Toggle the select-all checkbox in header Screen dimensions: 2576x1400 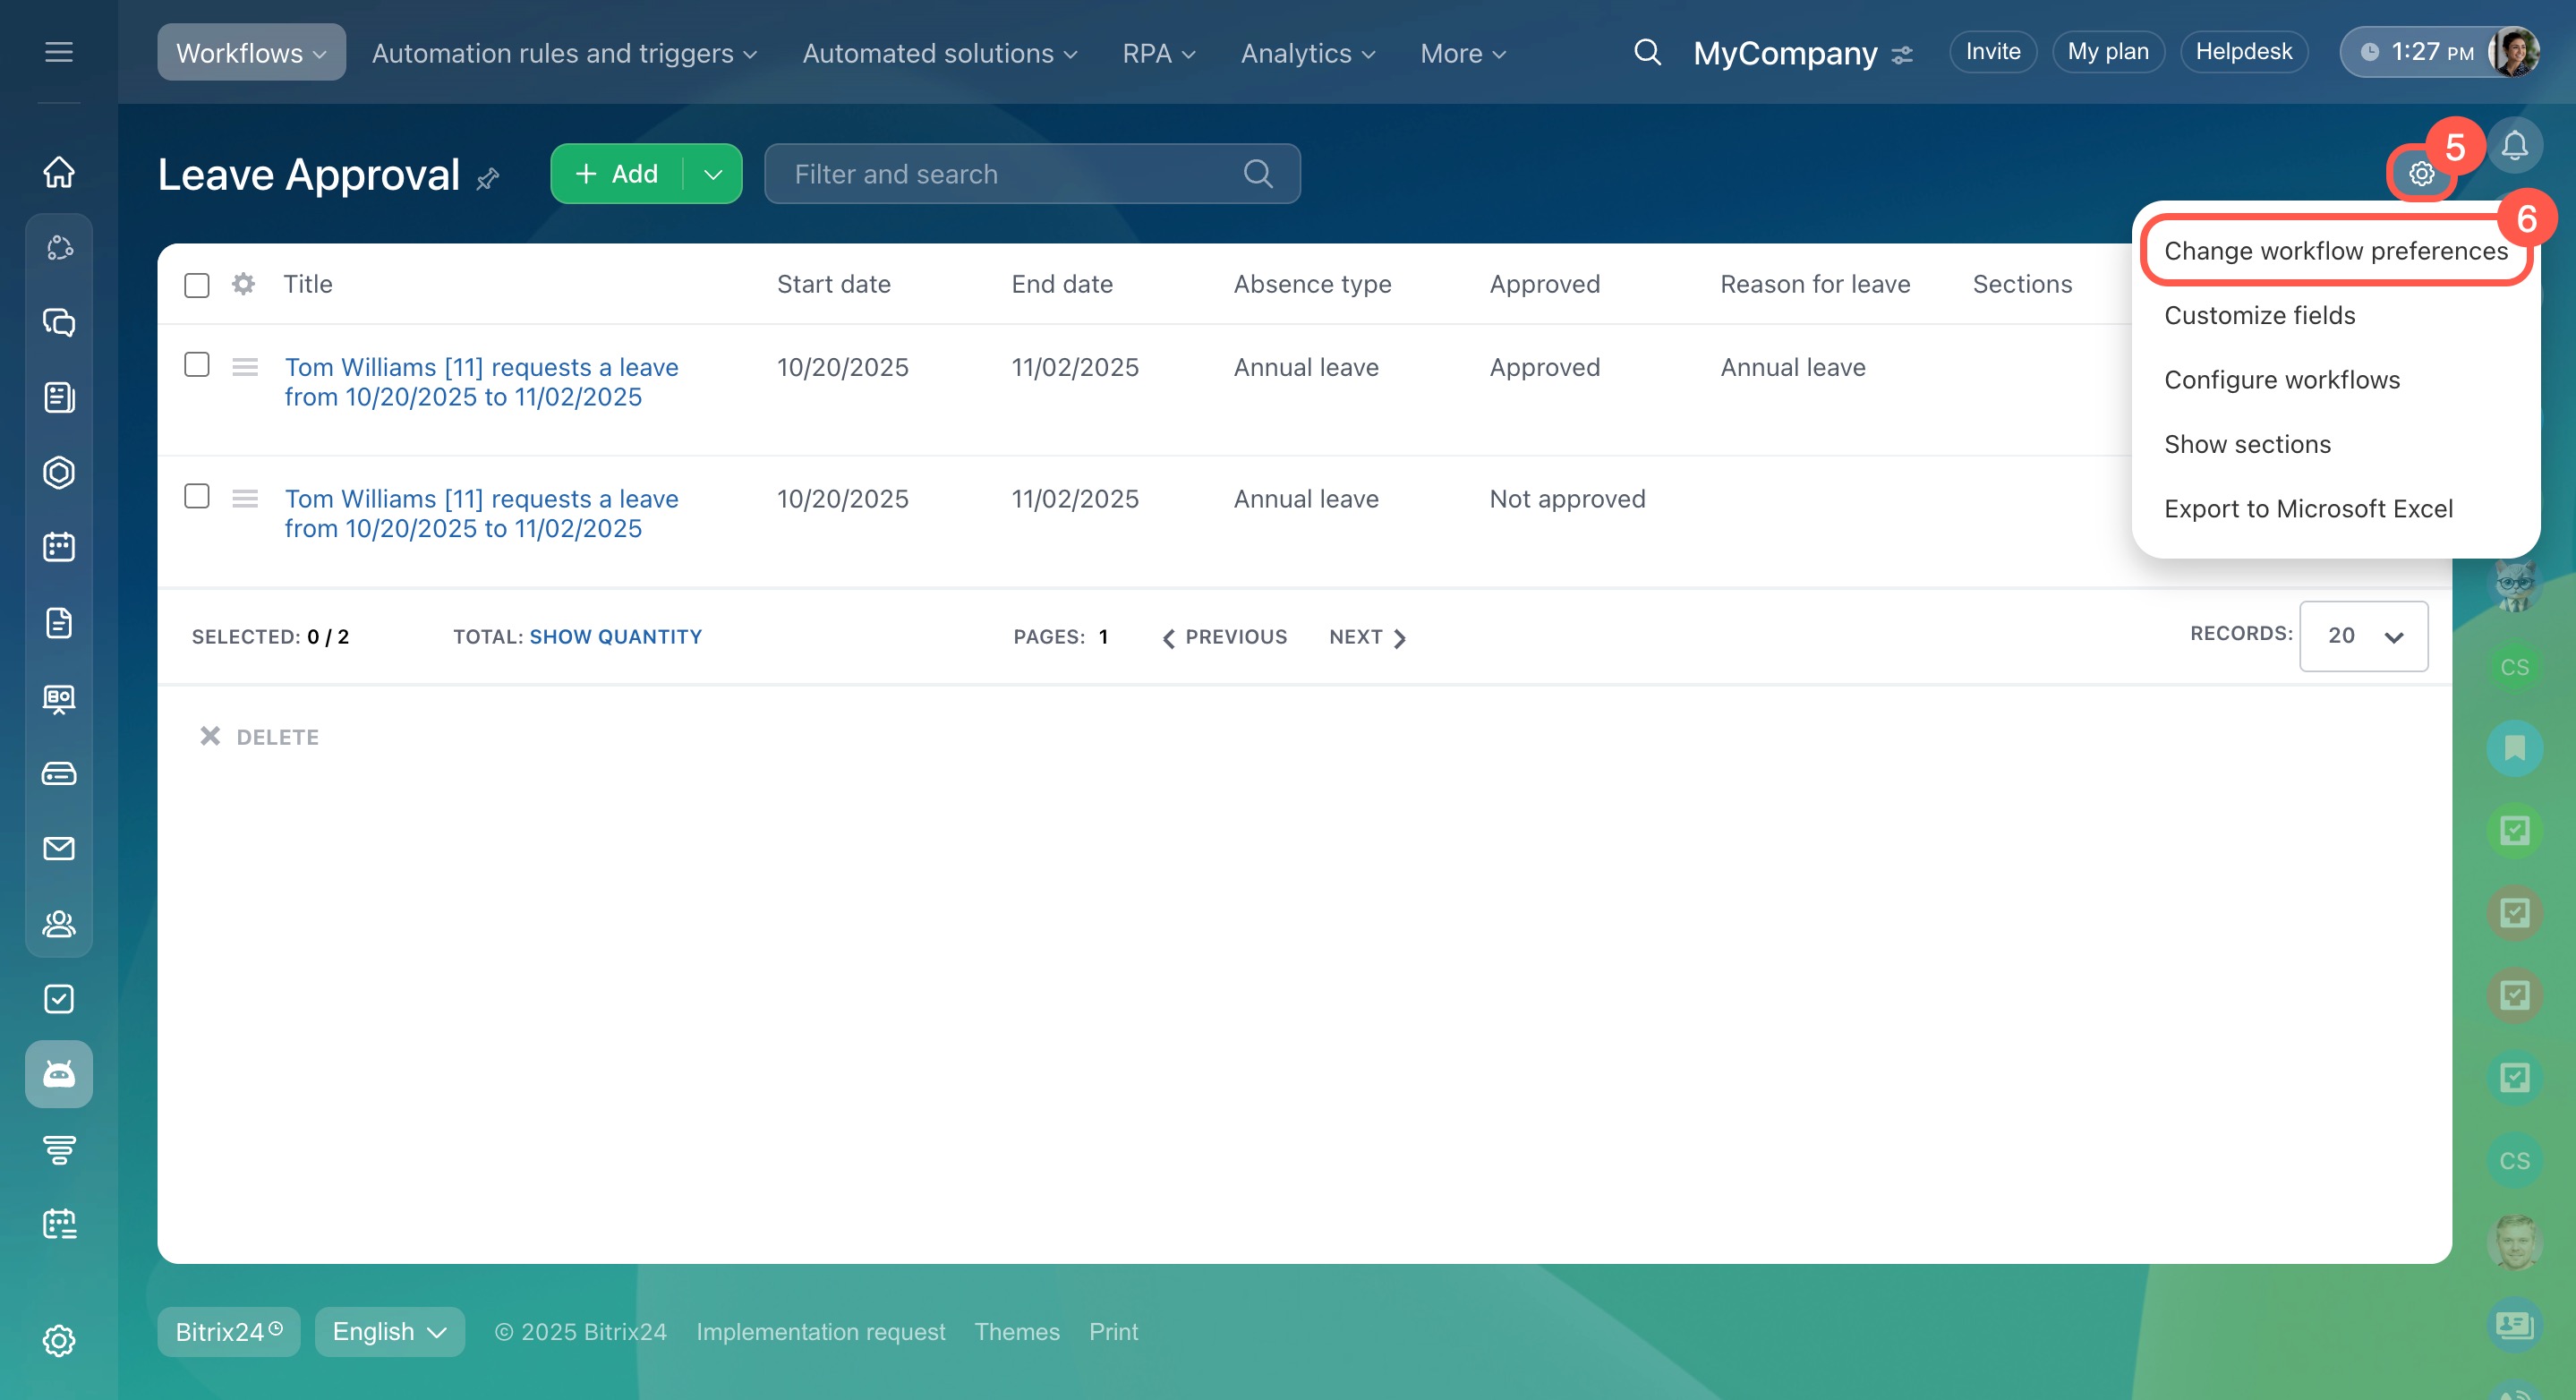pos(197,285)
